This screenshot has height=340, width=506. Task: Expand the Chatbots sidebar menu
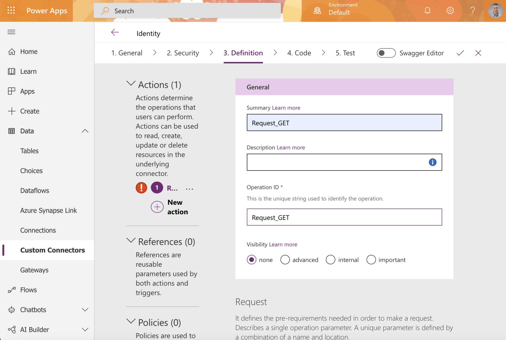(85, 310)
